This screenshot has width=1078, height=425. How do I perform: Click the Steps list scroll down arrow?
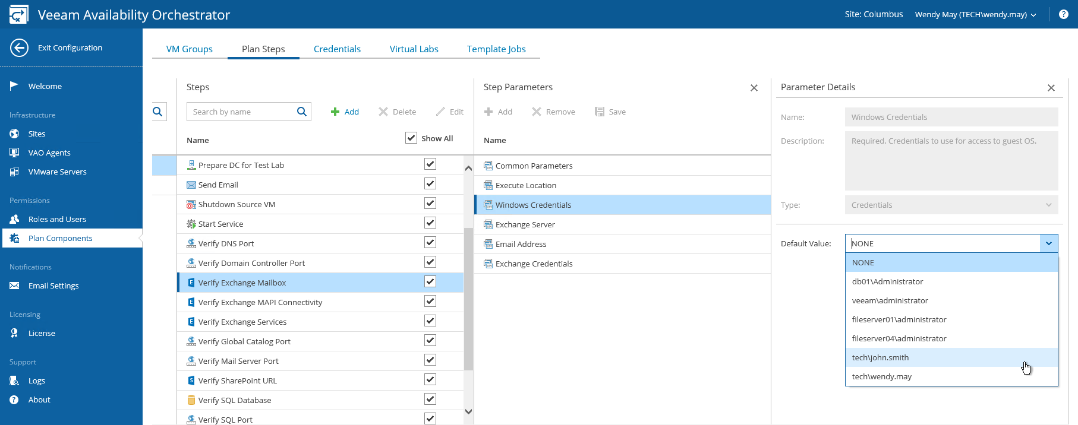[468, 411]
